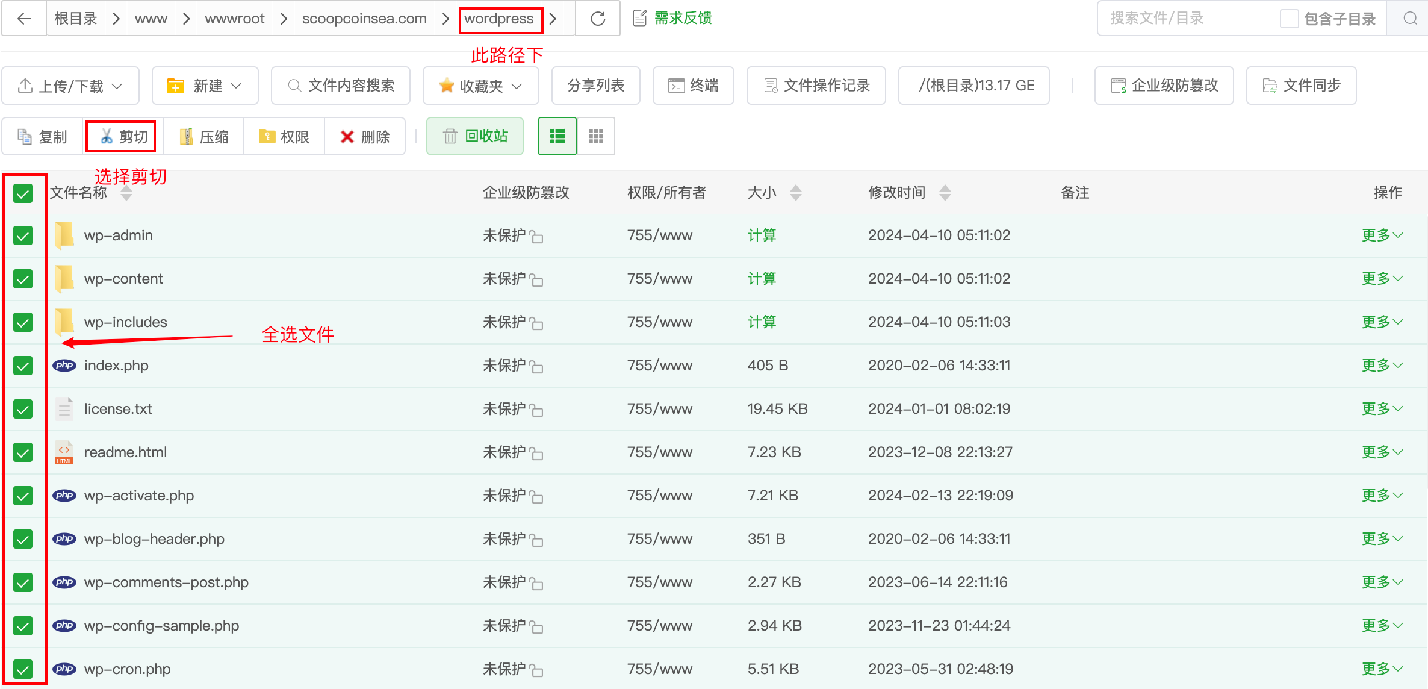
Task: Open the New (新建) dropdown
Action: 205,86
